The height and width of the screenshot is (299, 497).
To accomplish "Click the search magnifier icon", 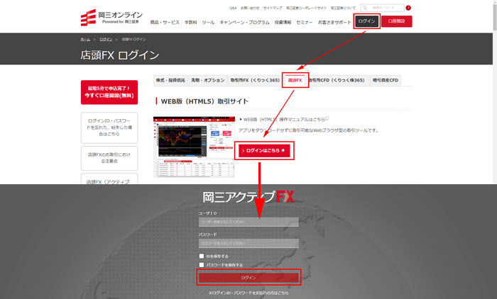I will 365,8.
